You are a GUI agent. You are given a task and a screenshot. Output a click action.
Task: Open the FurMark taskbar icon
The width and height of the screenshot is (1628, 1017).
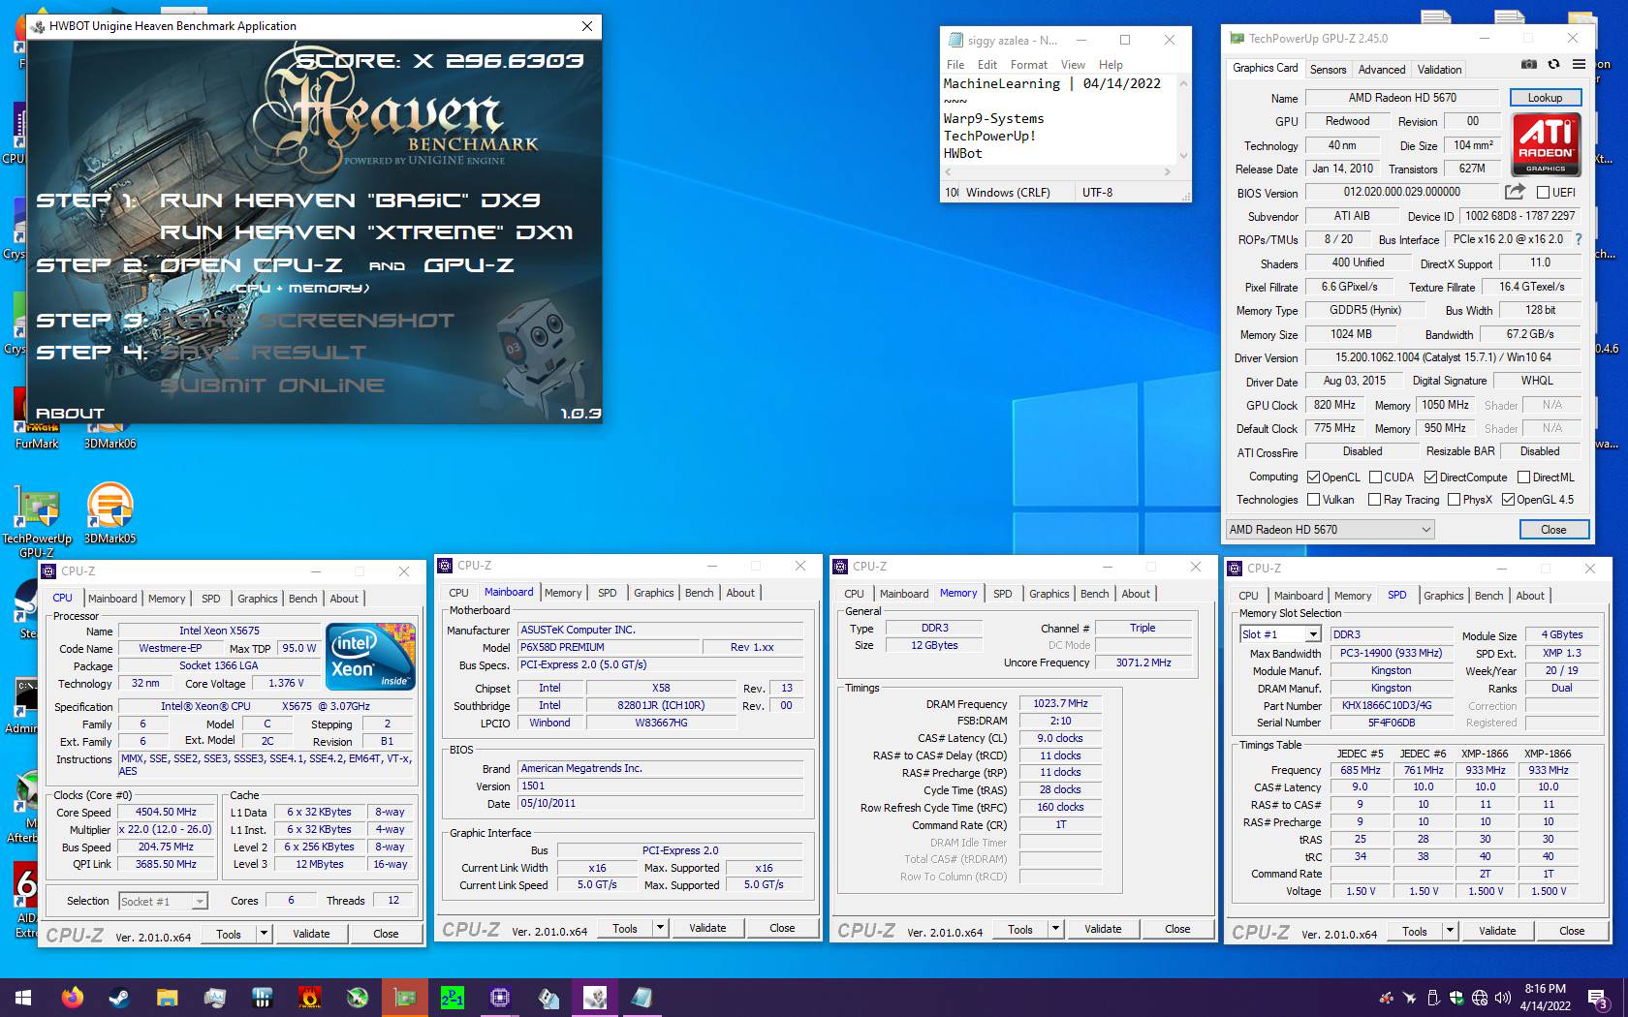(310, 997)
